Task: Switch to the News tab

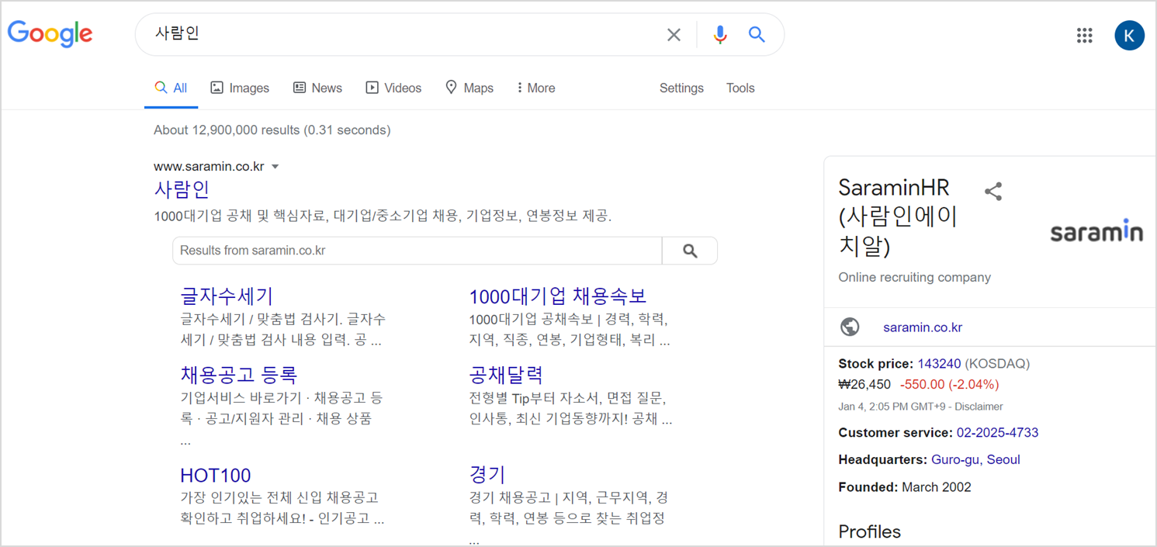Action: click(317, 88)
